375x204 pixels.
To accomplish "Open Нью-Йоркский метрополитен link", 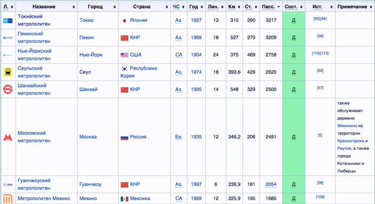I will pos(35,55).
